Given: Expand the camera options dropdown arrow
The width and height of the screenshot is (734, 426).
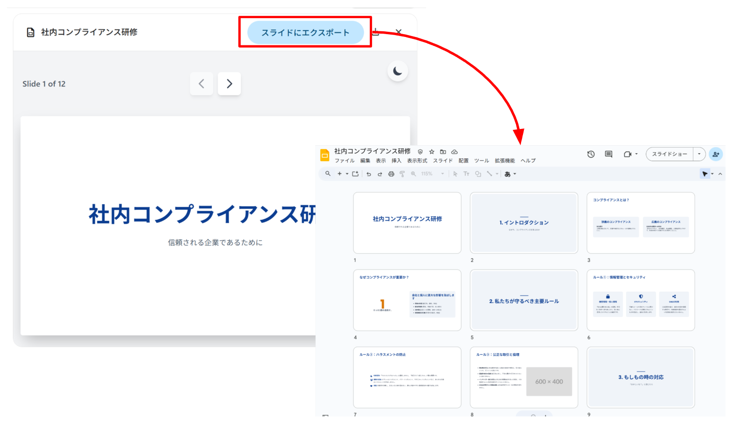Looking at the screenshot, I should 636,154.
